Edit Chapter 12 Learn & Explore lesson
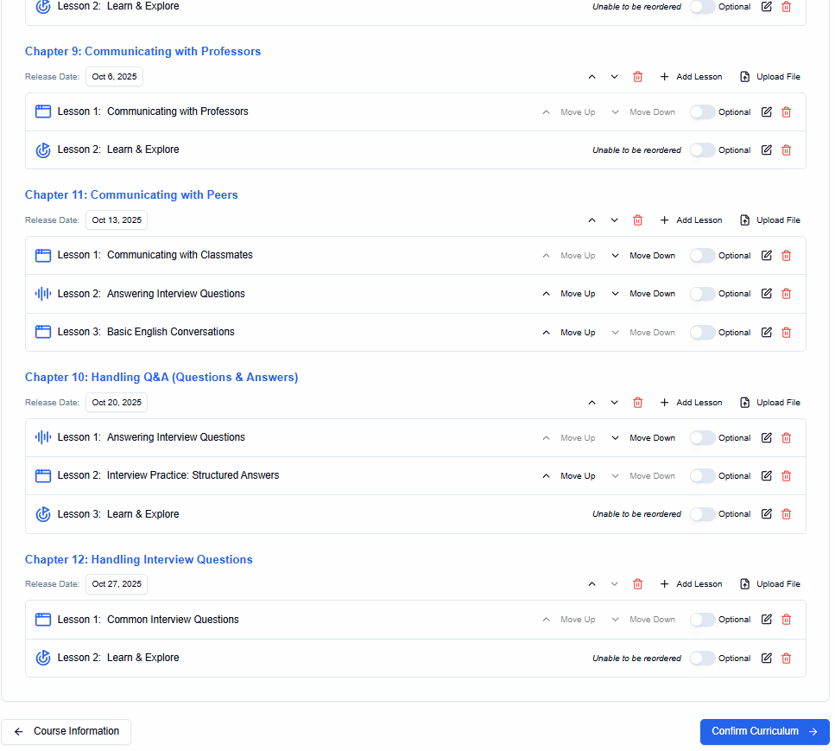The image size is (835, 751). coord(766,659)
